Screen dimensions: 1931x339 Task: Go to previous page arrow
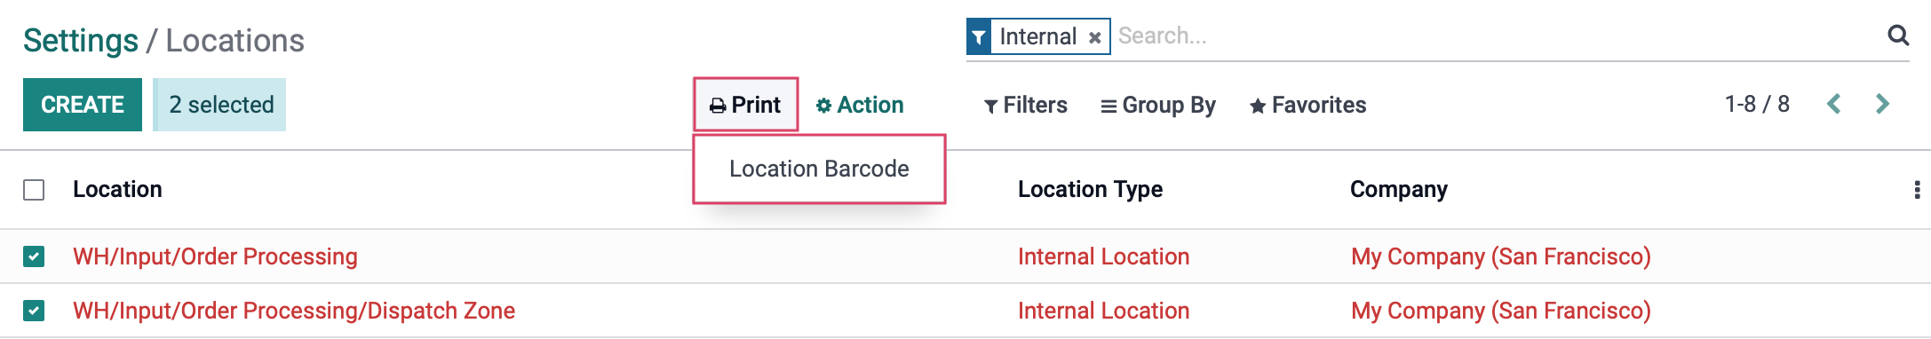[1833, 104]
